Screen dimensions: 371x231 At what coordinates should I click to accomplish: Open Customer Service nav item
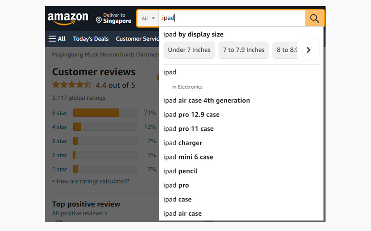click(x=137, y=39)
